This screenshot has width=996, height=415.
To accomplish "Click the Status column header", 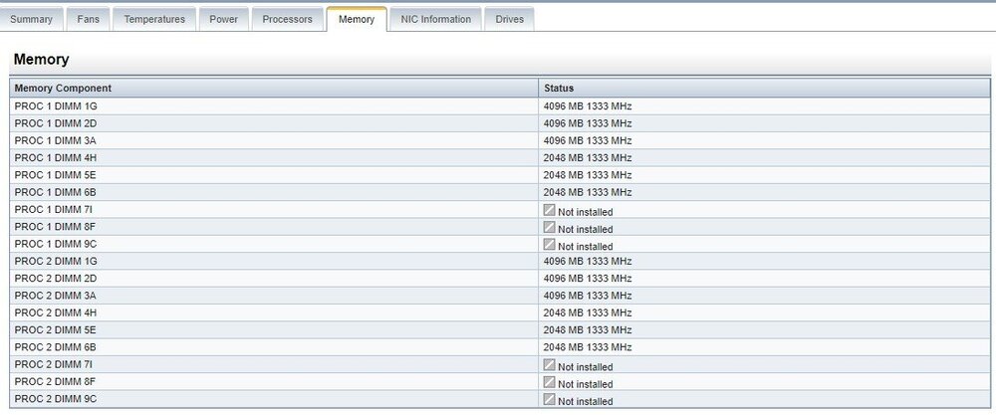I will [558, 89].
